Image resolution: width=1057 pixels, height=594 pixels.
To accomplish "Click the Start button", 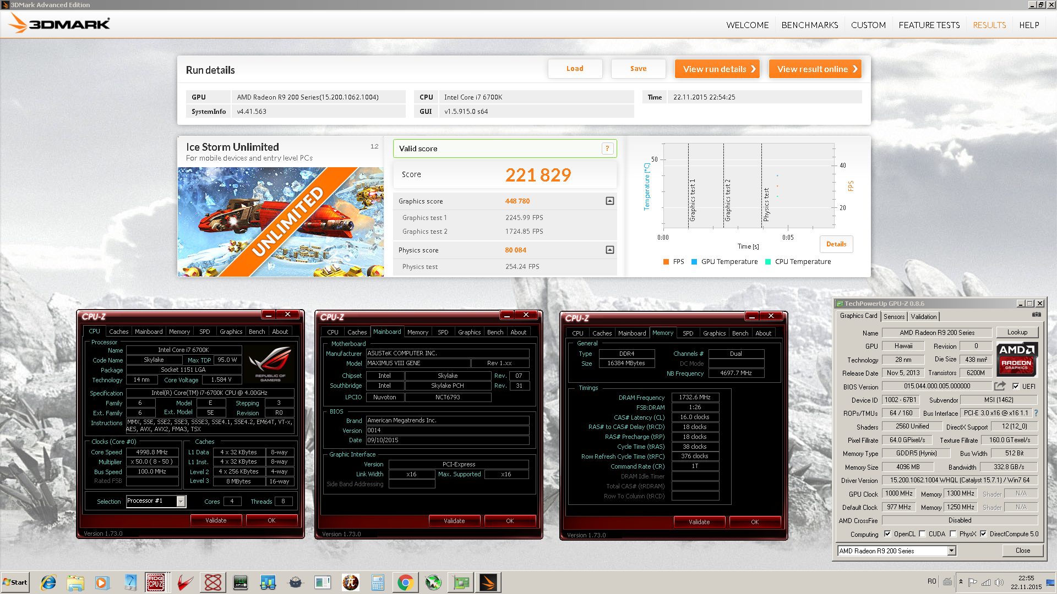I will [x=15, y=582].
